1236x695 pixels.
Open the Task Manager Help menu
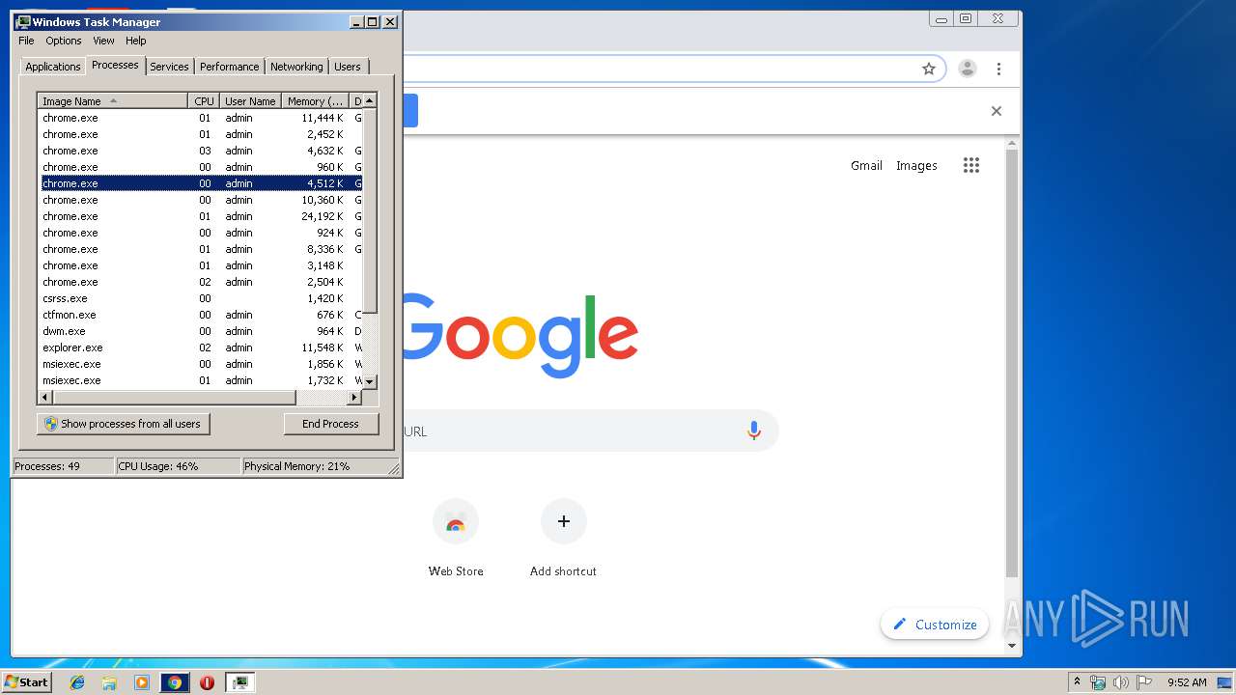point(136,41)
